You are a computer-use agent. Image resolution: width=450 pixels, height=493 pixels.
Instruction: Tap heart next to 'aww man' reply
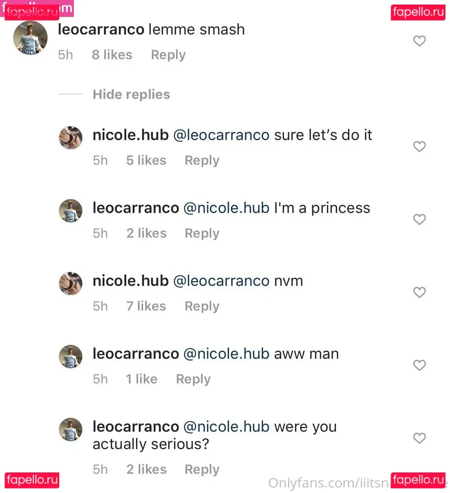coord(419,365)
